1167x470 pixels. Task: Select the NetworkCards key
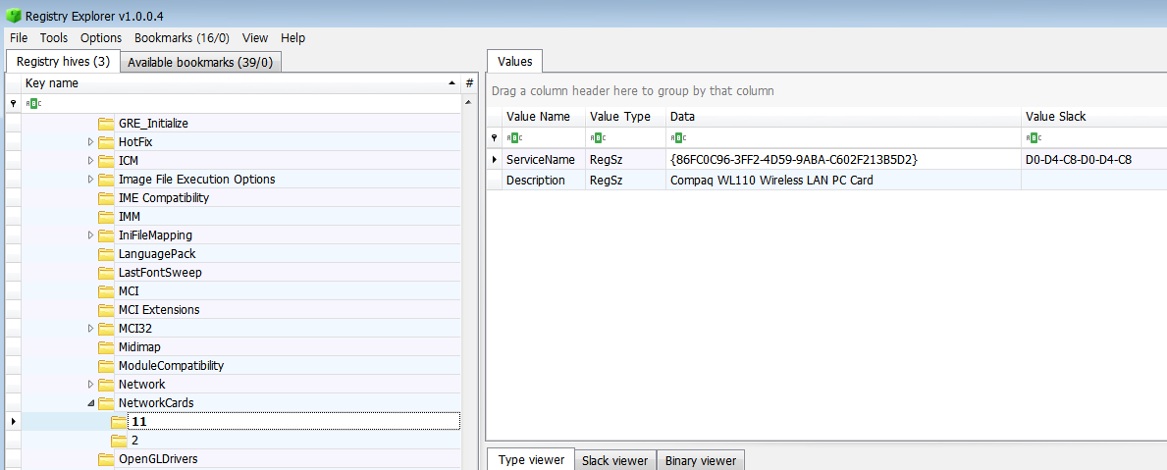pyautogui.click(x=155, y=403)
